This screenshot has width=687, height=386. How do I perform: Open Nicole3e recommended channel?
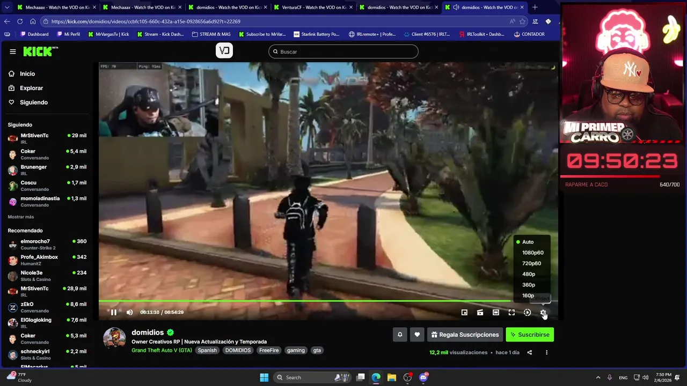pos(47,276)
